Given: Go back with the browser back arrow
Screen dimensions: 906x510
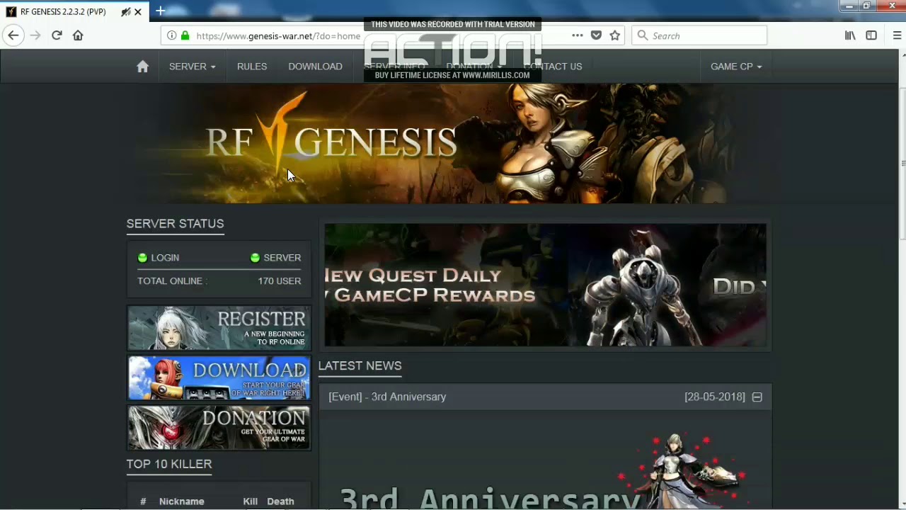Looking at the screenshot, I should click(x=13, y=35).
